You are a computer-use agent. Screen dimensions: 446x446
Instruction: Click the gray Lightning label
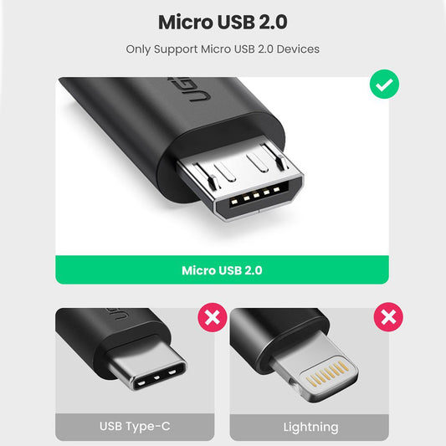[310, 428]
